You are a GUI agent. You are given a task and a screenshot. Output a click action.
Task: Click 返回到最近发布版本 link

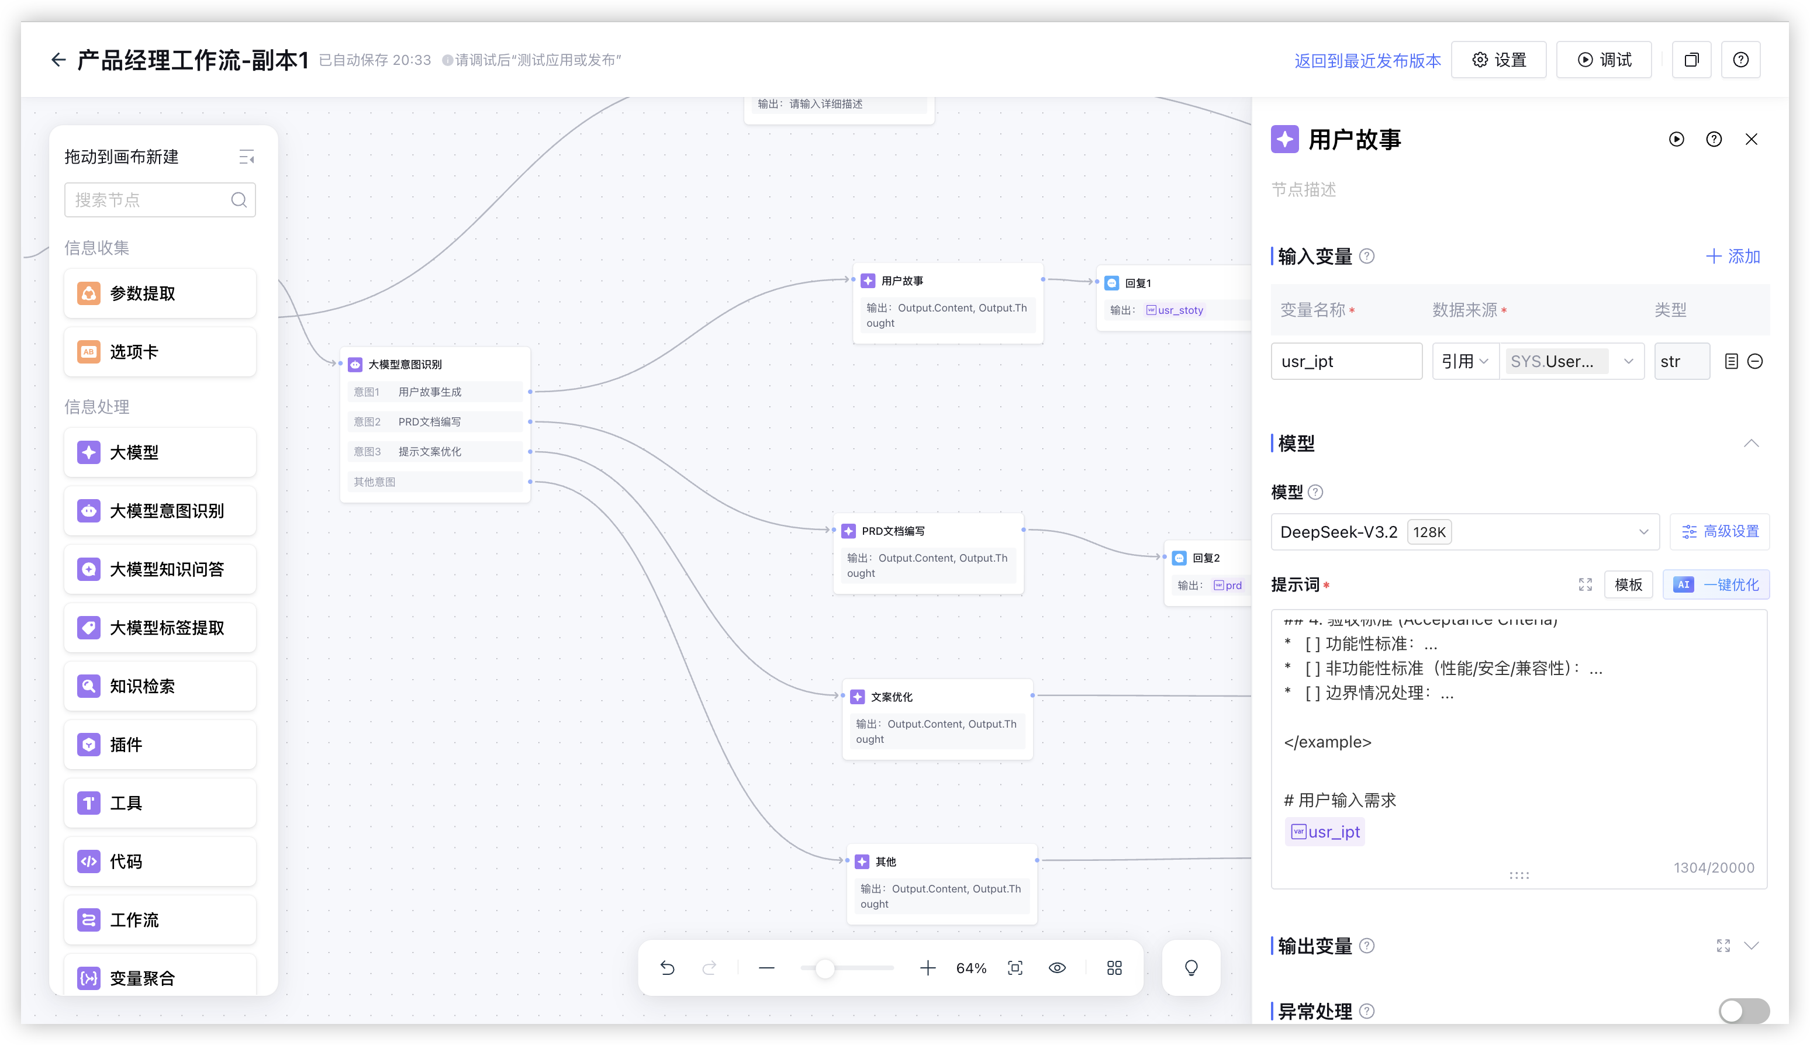1367,60
